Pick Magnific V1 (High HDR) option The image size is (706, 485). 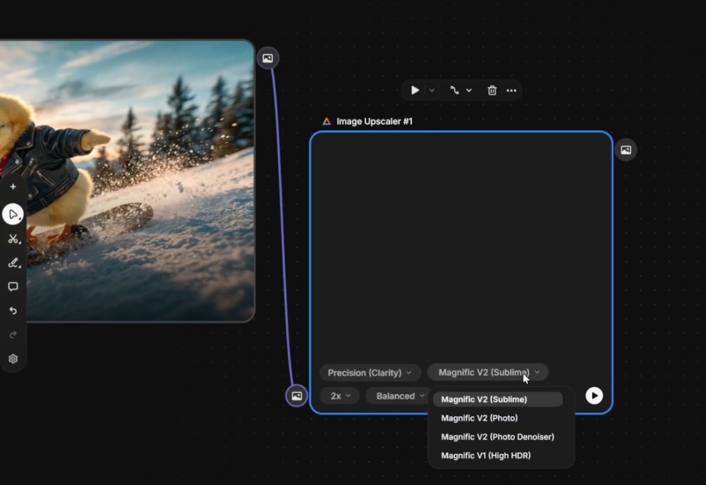[x=486, y=456]
